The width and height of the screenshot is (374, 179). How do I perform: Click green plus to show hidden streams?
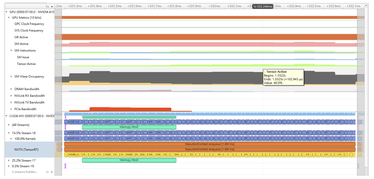[52, 172]
